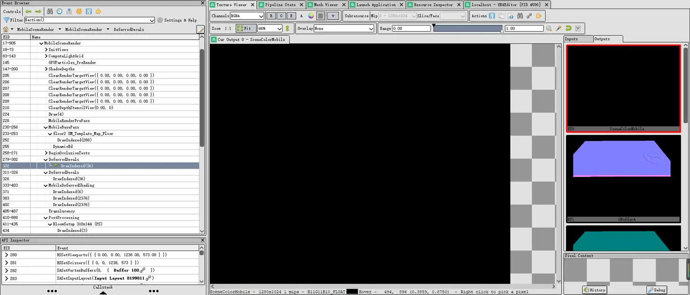Viewport: 690px width, 295px height.
Task: Toggle the B channel button
Action: (x=291, y=16)
